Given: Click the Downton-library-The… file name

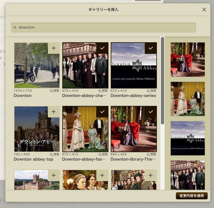Looking at the screenshot, I should 133,159.
